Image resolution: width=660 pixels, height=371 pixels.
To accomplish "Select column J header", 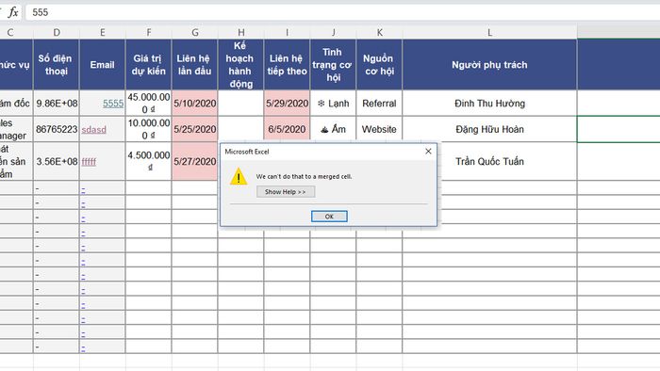I will tap(334, 32).
